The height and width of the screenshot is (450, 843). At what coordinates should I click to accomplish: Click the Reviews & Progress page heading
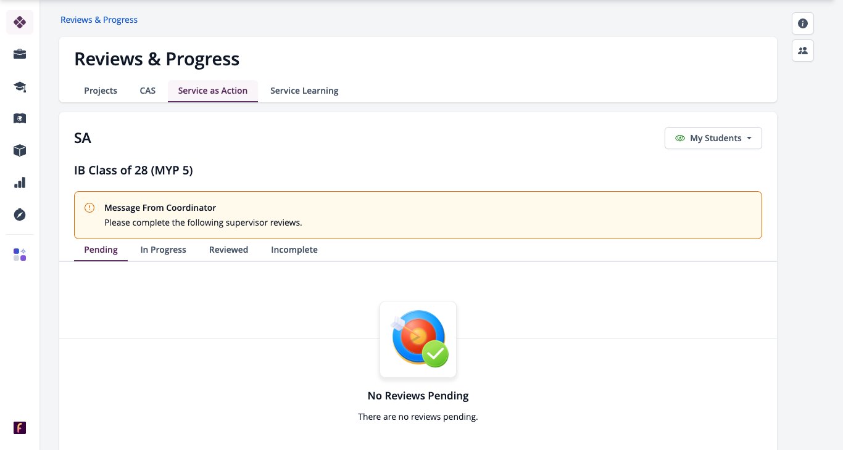pyautogui.click(x=157, y=59)
